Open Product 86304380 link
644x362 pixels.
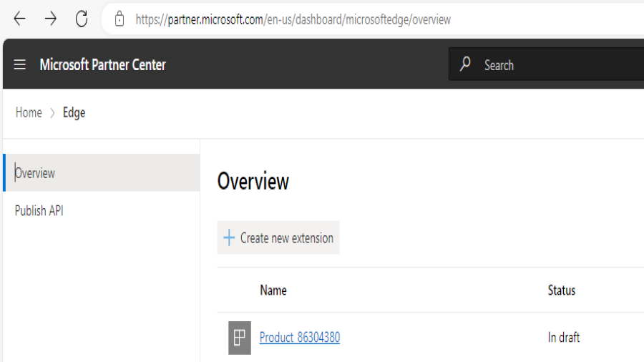pyautogui.click(x=300, y=338)
